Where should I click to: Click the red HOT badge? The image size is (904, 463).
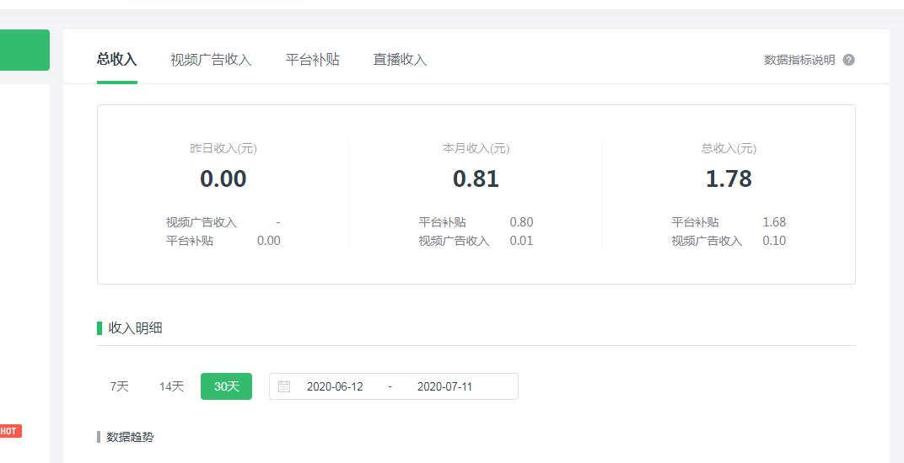point(10,431)
